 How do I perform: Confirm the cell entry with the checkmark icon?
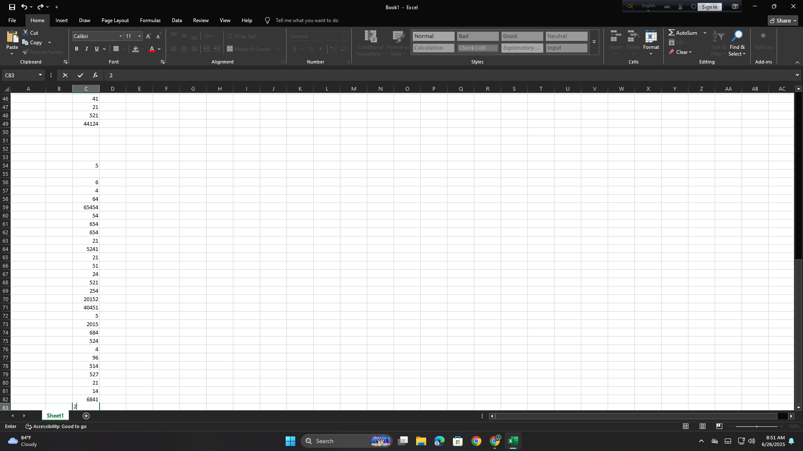tap(80, 75)
